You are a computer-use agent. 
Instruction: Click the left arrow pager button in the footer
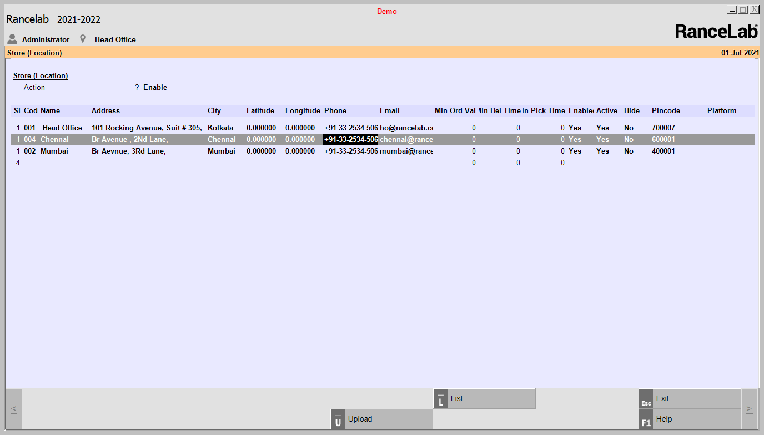click(x=14, y=409)
